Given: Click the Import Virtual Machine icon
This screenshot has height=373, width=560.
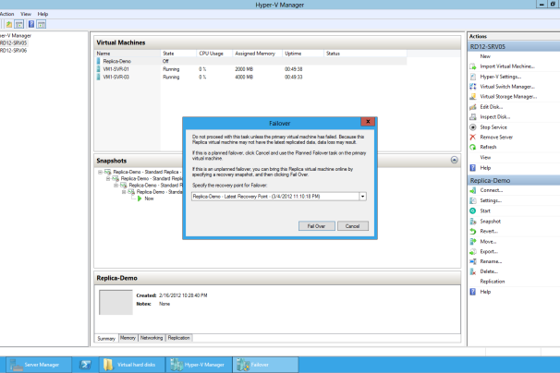Looking at the screenshot, I should 473,66.
